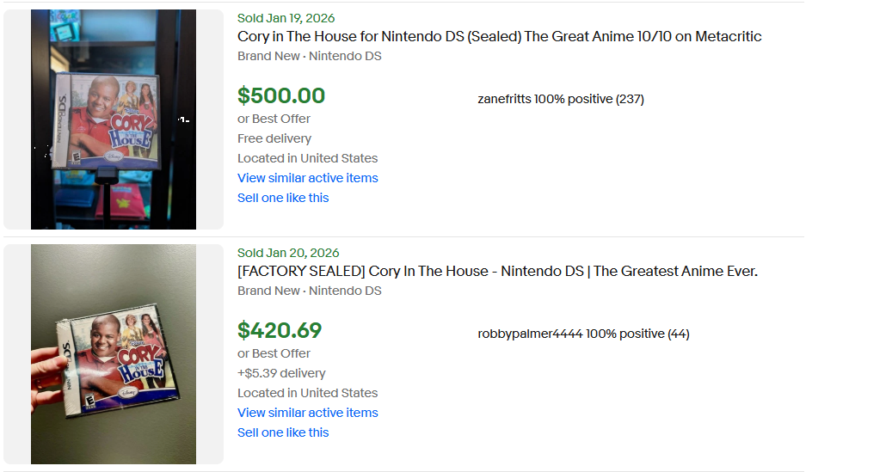
Task: Click 'Sell one like this' under the $420.69 listing
Action: pos(283,432)
